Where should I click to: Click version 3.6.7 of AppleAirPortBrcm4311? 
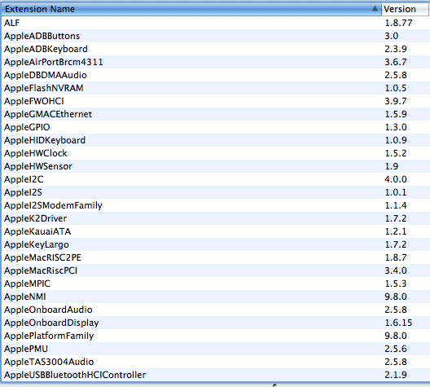[x=396, y=62]
